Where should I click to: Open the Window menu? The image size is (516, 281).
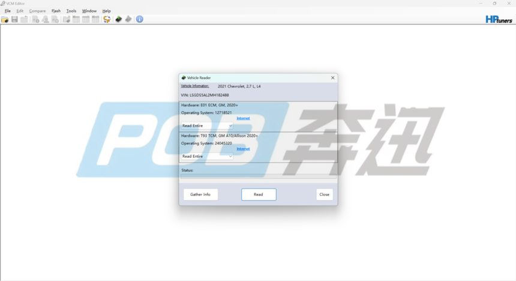89,11
